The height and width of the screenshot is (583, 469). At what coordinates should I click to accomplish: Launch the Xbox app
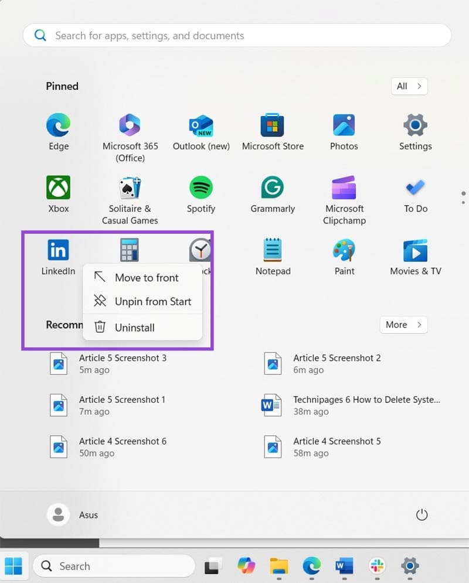[x=59, y=194]
